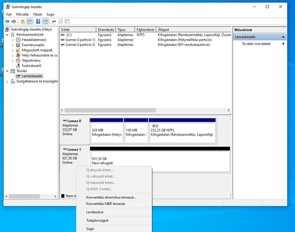The image size is (295, 232).
Task: Click the Teljesítmény gauge icon
Action: click(x=18, y=61)
